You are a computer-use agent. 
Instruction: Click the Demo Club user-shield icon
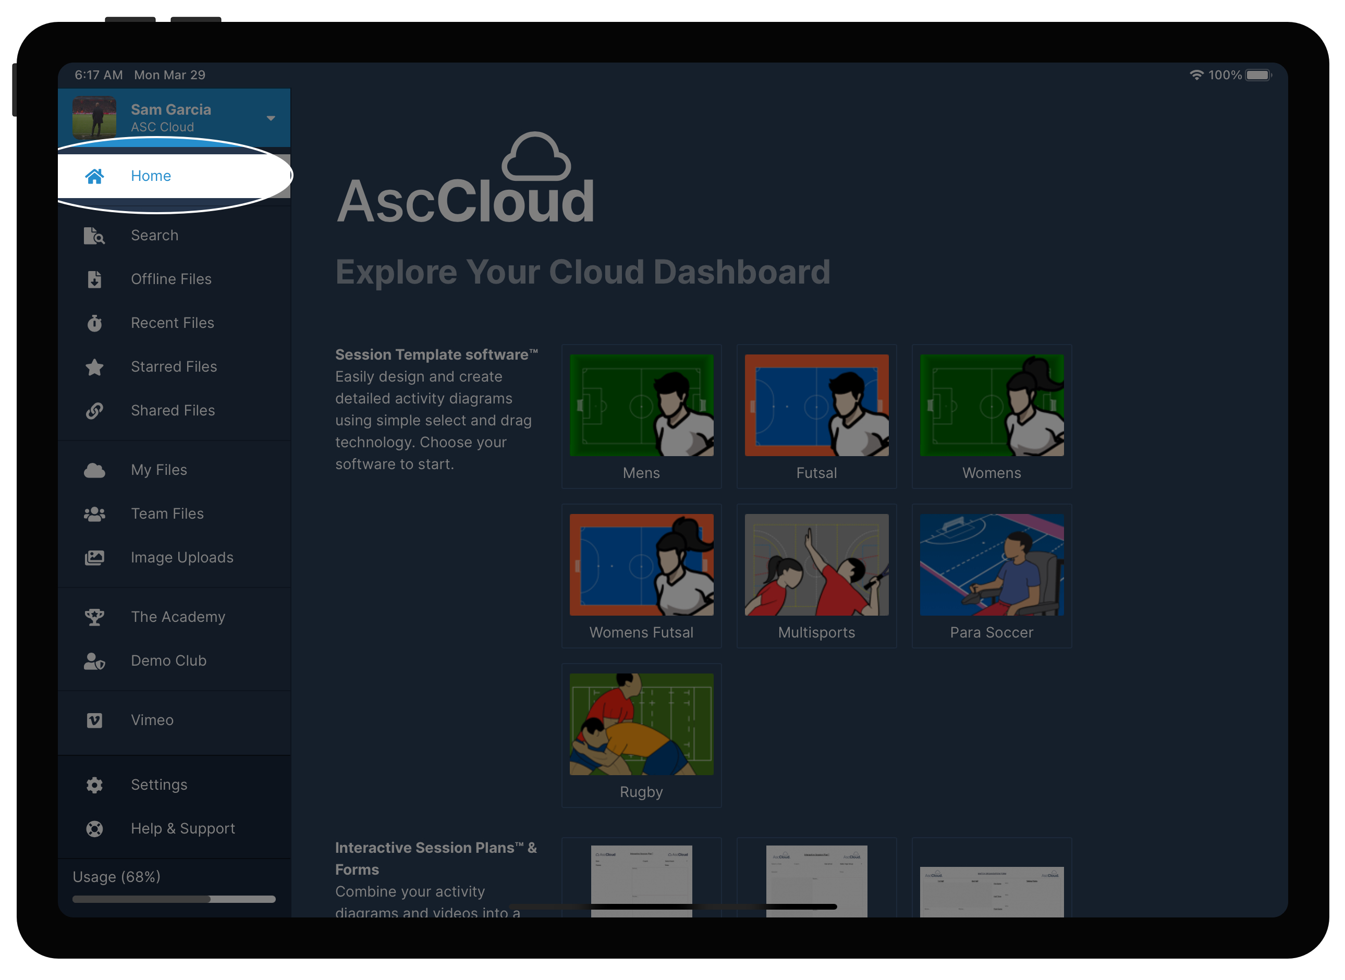coord(94,661)
